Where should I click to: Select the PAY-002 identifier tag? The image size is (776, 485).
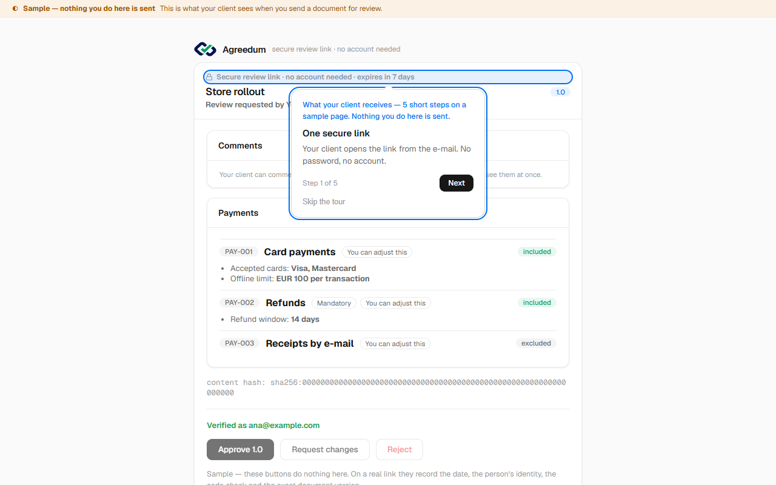coord(239,303)
